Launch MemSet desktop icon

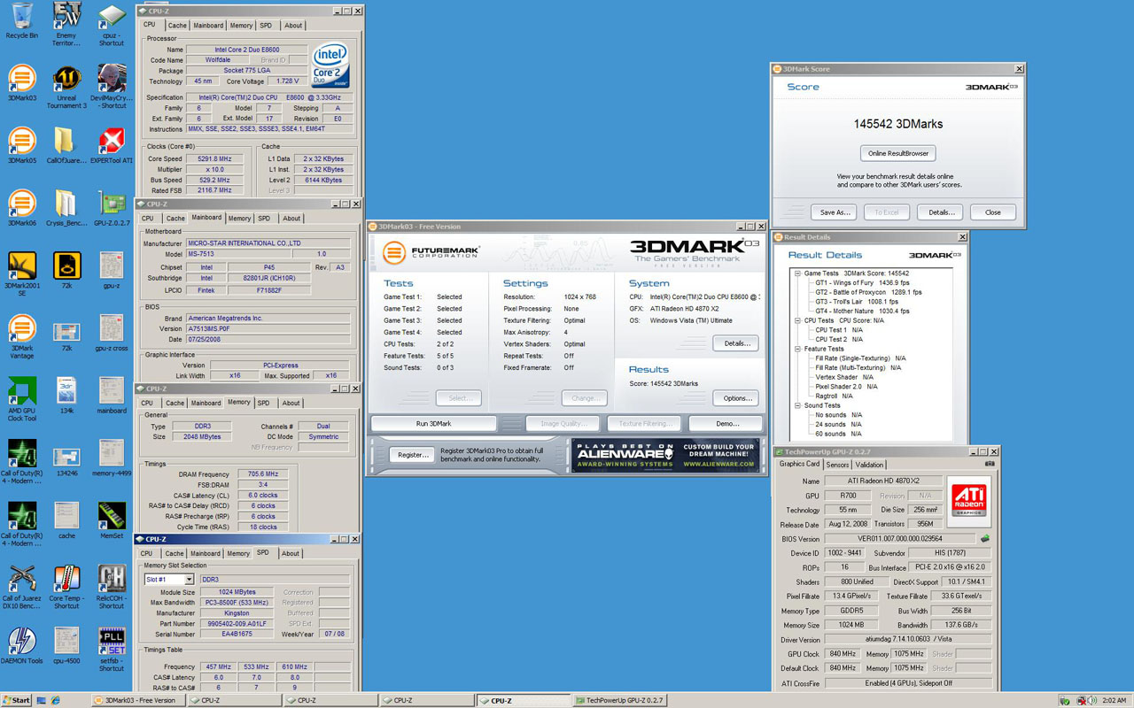[x=112, y=521]
